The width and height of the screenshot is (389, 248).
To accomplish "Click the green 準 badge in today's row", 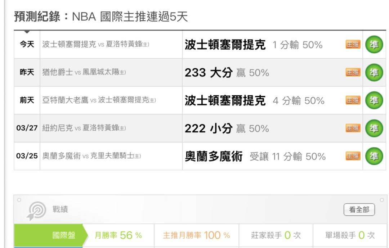I will (x=374, y=45).
